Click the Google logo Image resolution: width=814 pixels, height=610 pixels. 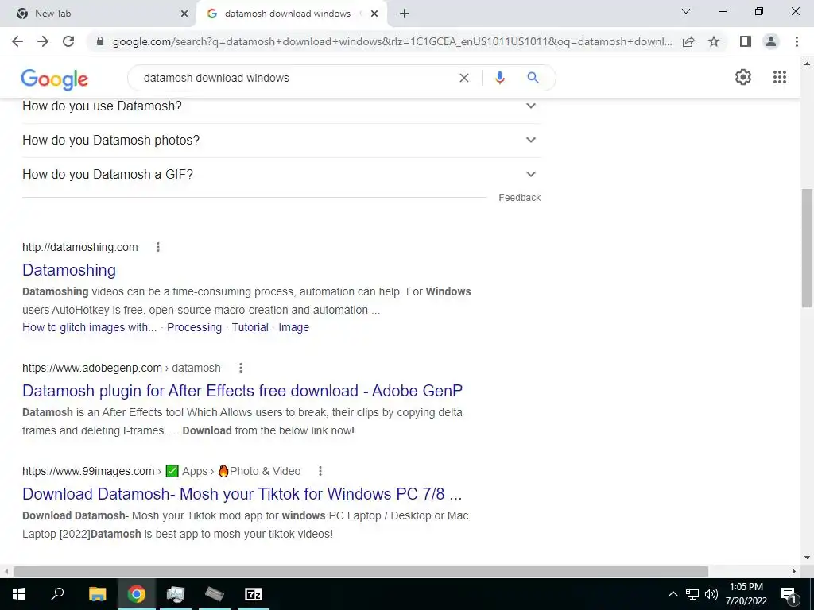pyautogui.click(x=55, y=79)
